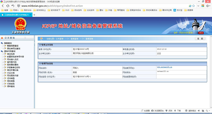Click the national emblem logo in header

[21, 24]
